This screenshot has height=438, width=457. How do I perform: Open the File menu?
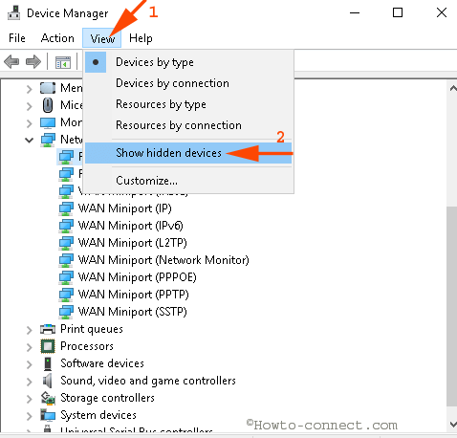[17, 38]
